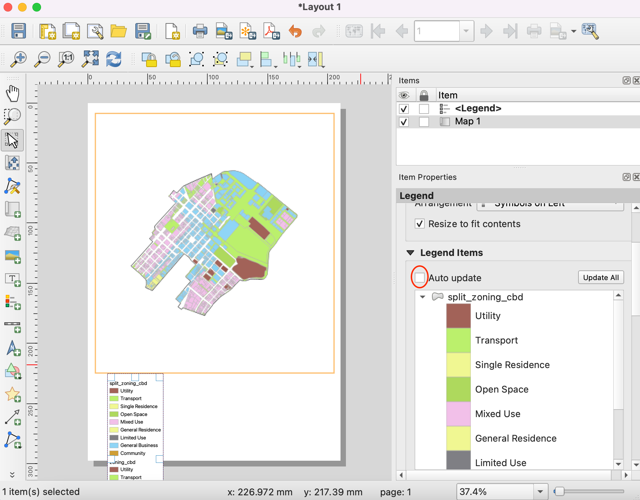The height and width of the screenshot is (500, 640).
Task: Click the Undo arrow icon
Action: click(295, 31)
